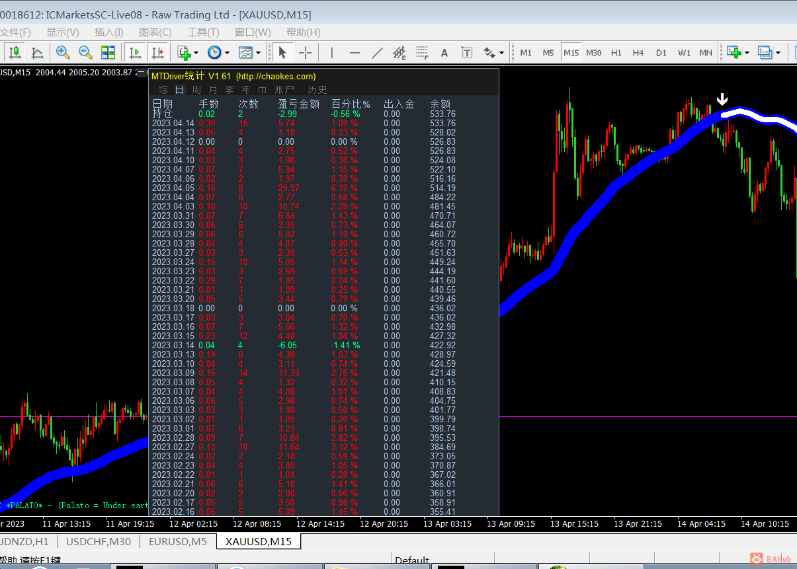Select the crosshair tool
The height and width of the screenshot is (569, 797).
(305, 52)
